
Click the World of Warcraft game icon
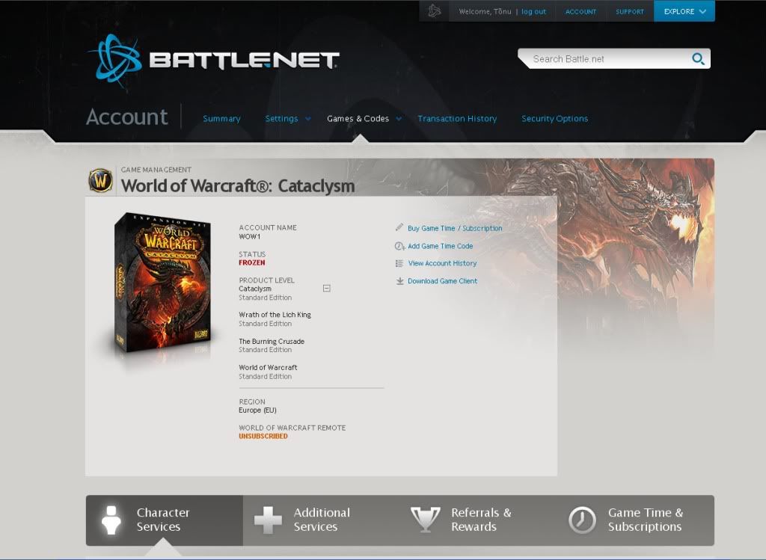point(101,180)
